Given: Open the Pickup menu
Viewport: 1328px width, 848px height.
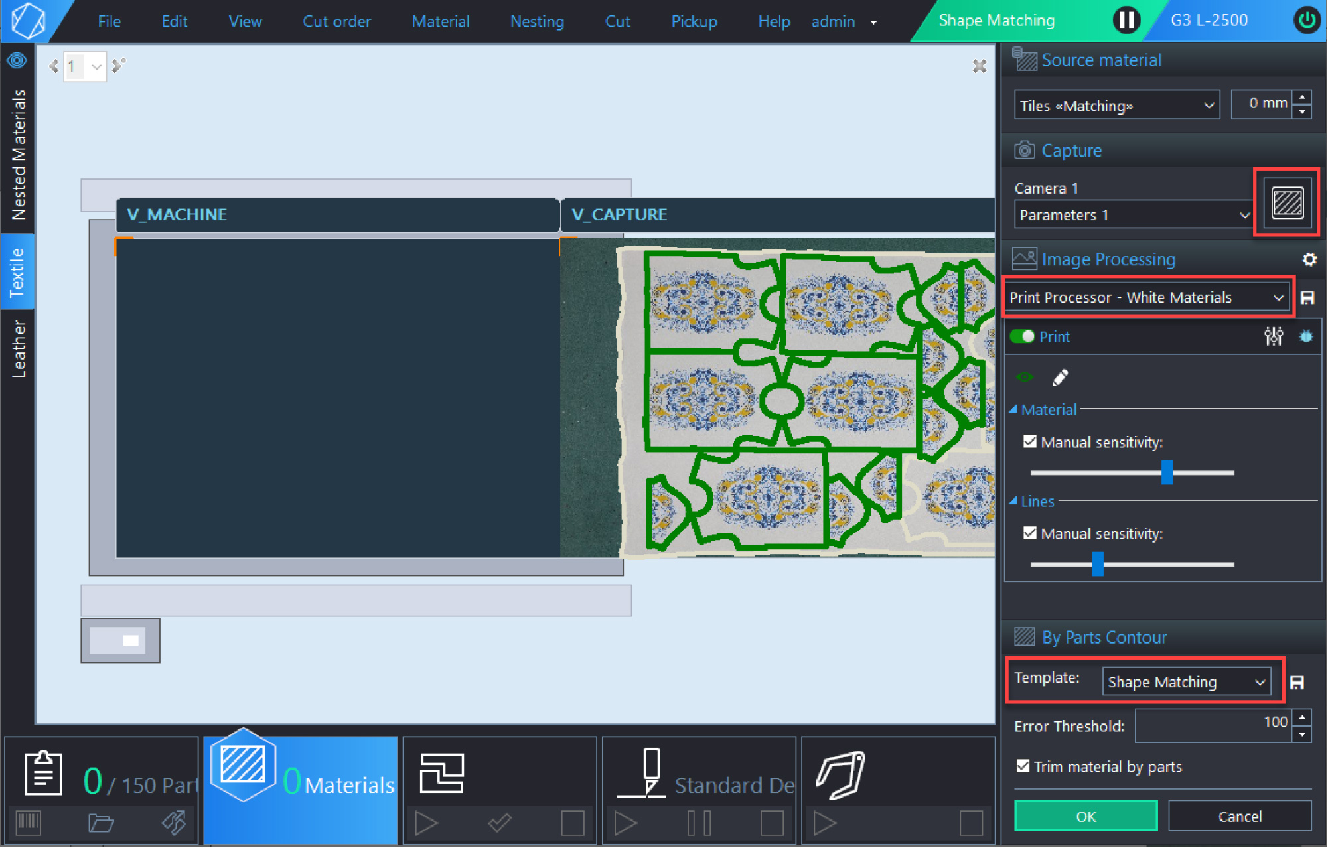Looking at the screenshot, I should tap(694, 21).
